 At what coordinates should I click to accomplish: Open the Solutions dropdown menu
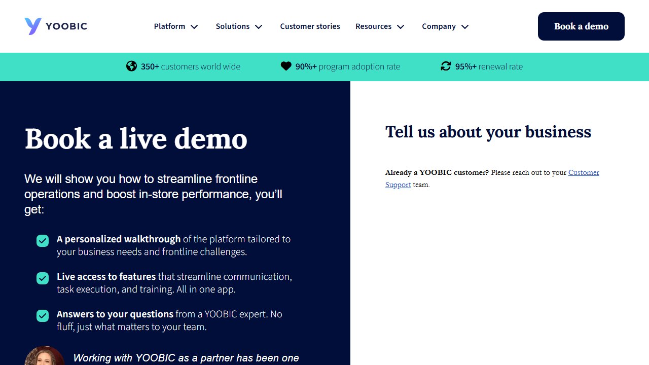239,26
